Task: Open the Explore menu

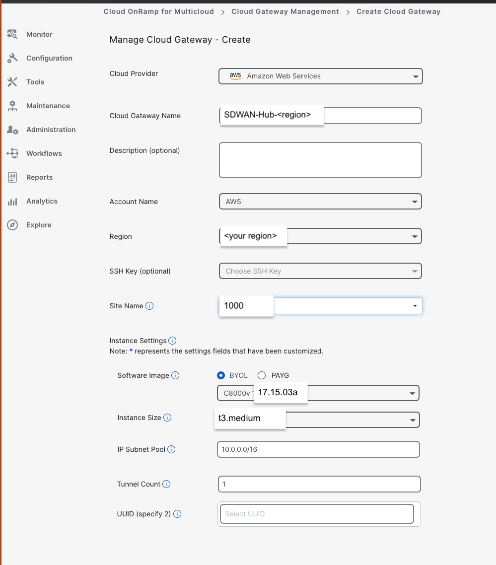Action: click(39, 225)
